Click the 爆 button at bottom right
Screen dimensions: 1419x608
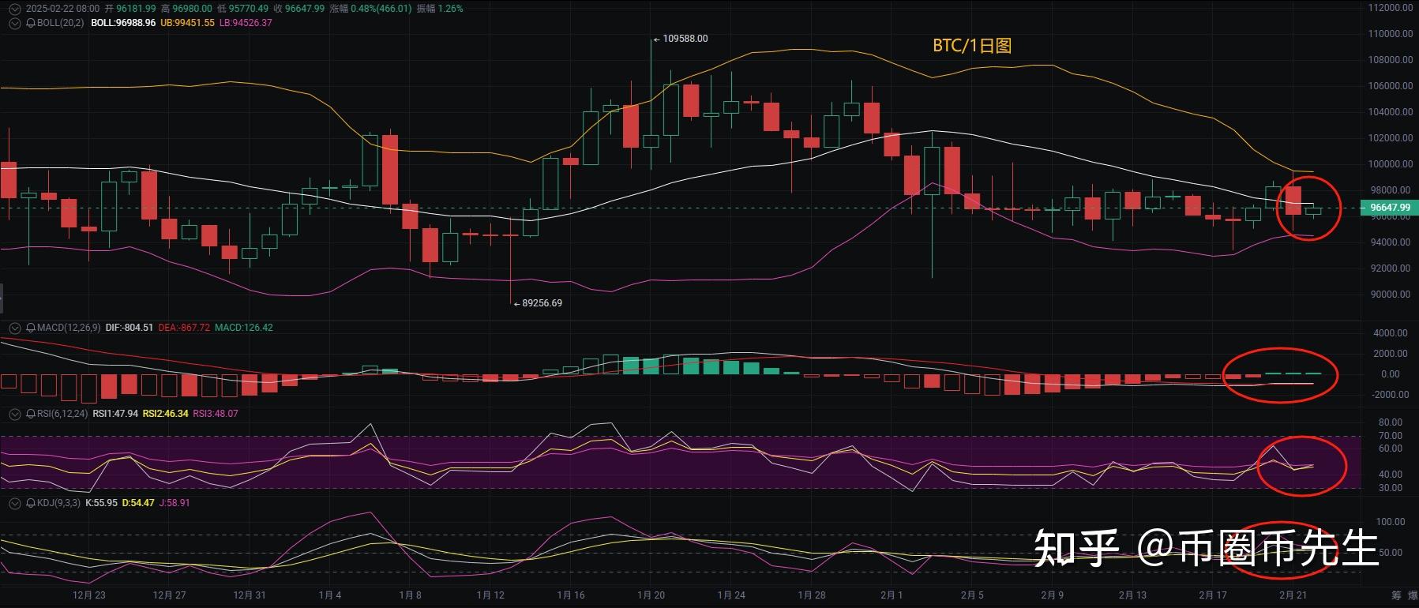(1413, 595)
